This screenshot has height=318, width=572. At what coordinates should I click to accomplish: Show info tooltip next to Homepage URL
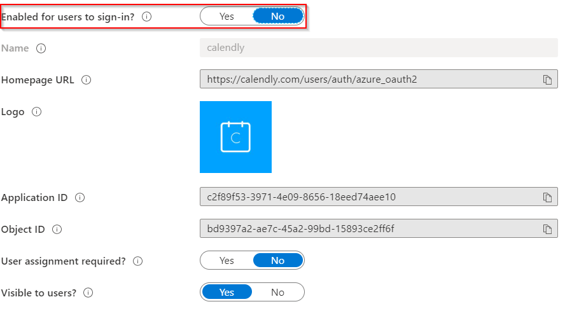click(x=87, y=80)
